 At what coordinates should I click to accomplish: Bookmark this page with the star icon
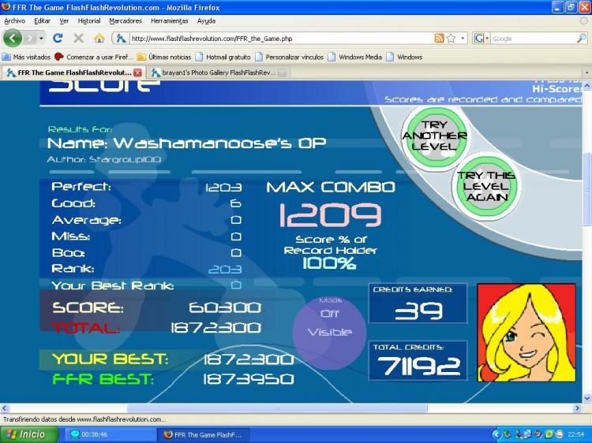click(x=451, y=38)
